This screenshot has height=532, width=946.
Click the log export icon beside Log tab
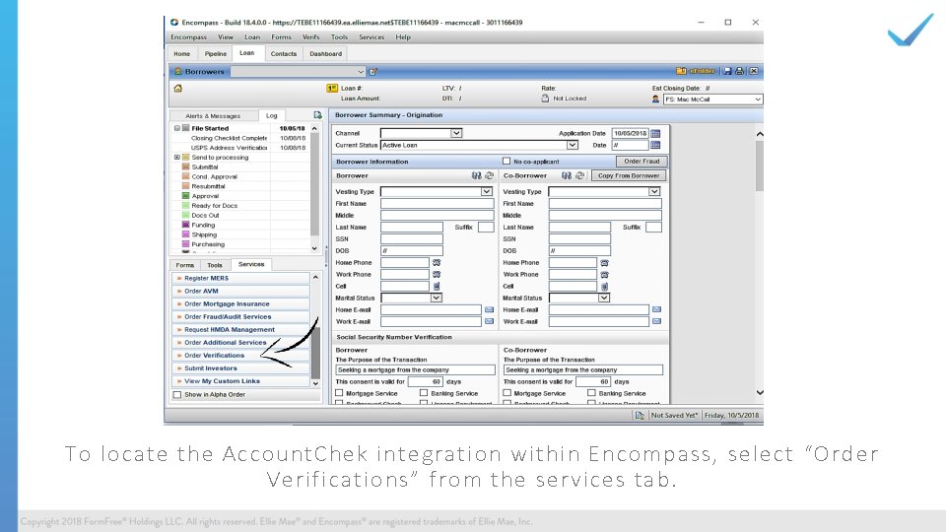(x=318, y=115)
